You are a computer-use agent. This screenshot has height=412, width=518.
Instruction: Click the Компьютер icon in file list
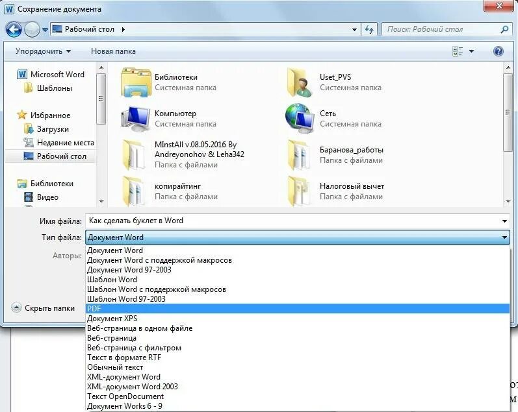pyautogui.click(x=136, y=118)
